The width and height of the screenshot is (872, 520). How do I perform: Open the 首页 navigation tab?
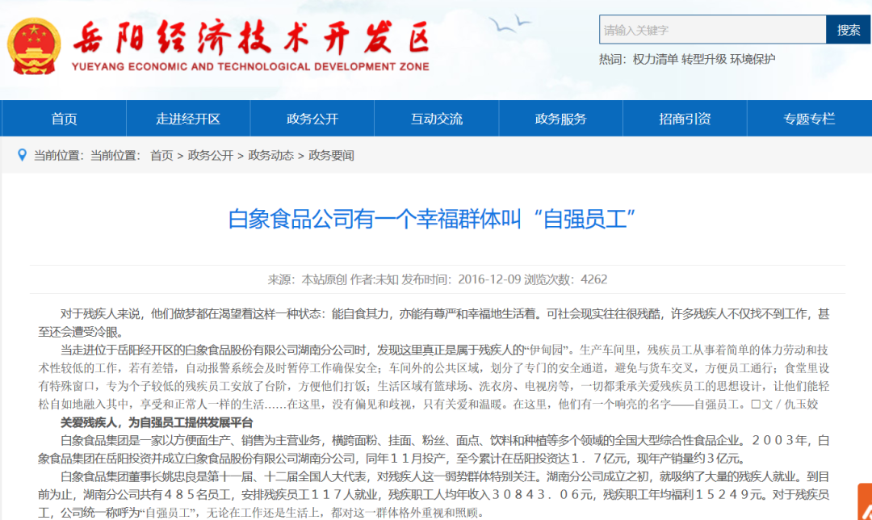tap(64, 119)
